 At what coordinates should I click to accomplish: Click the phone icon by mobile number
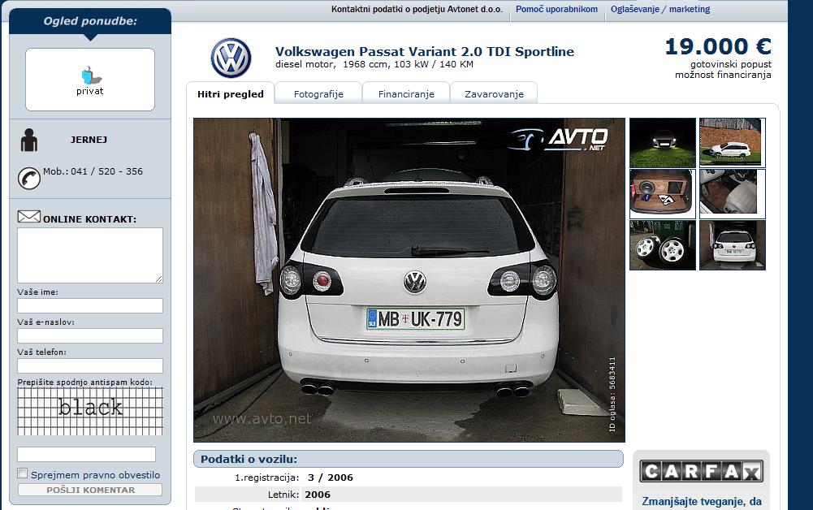(29, 179)
